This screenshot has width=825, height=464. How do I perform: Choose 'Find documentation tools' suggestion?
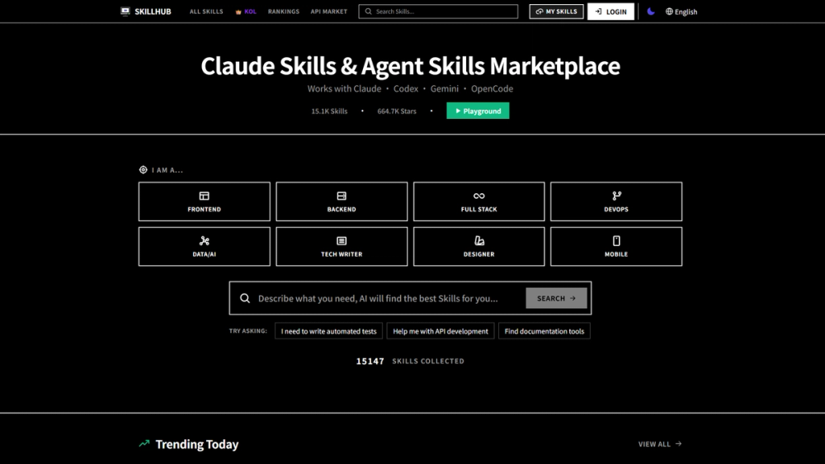pyautogui.click(x=544, y=331)
